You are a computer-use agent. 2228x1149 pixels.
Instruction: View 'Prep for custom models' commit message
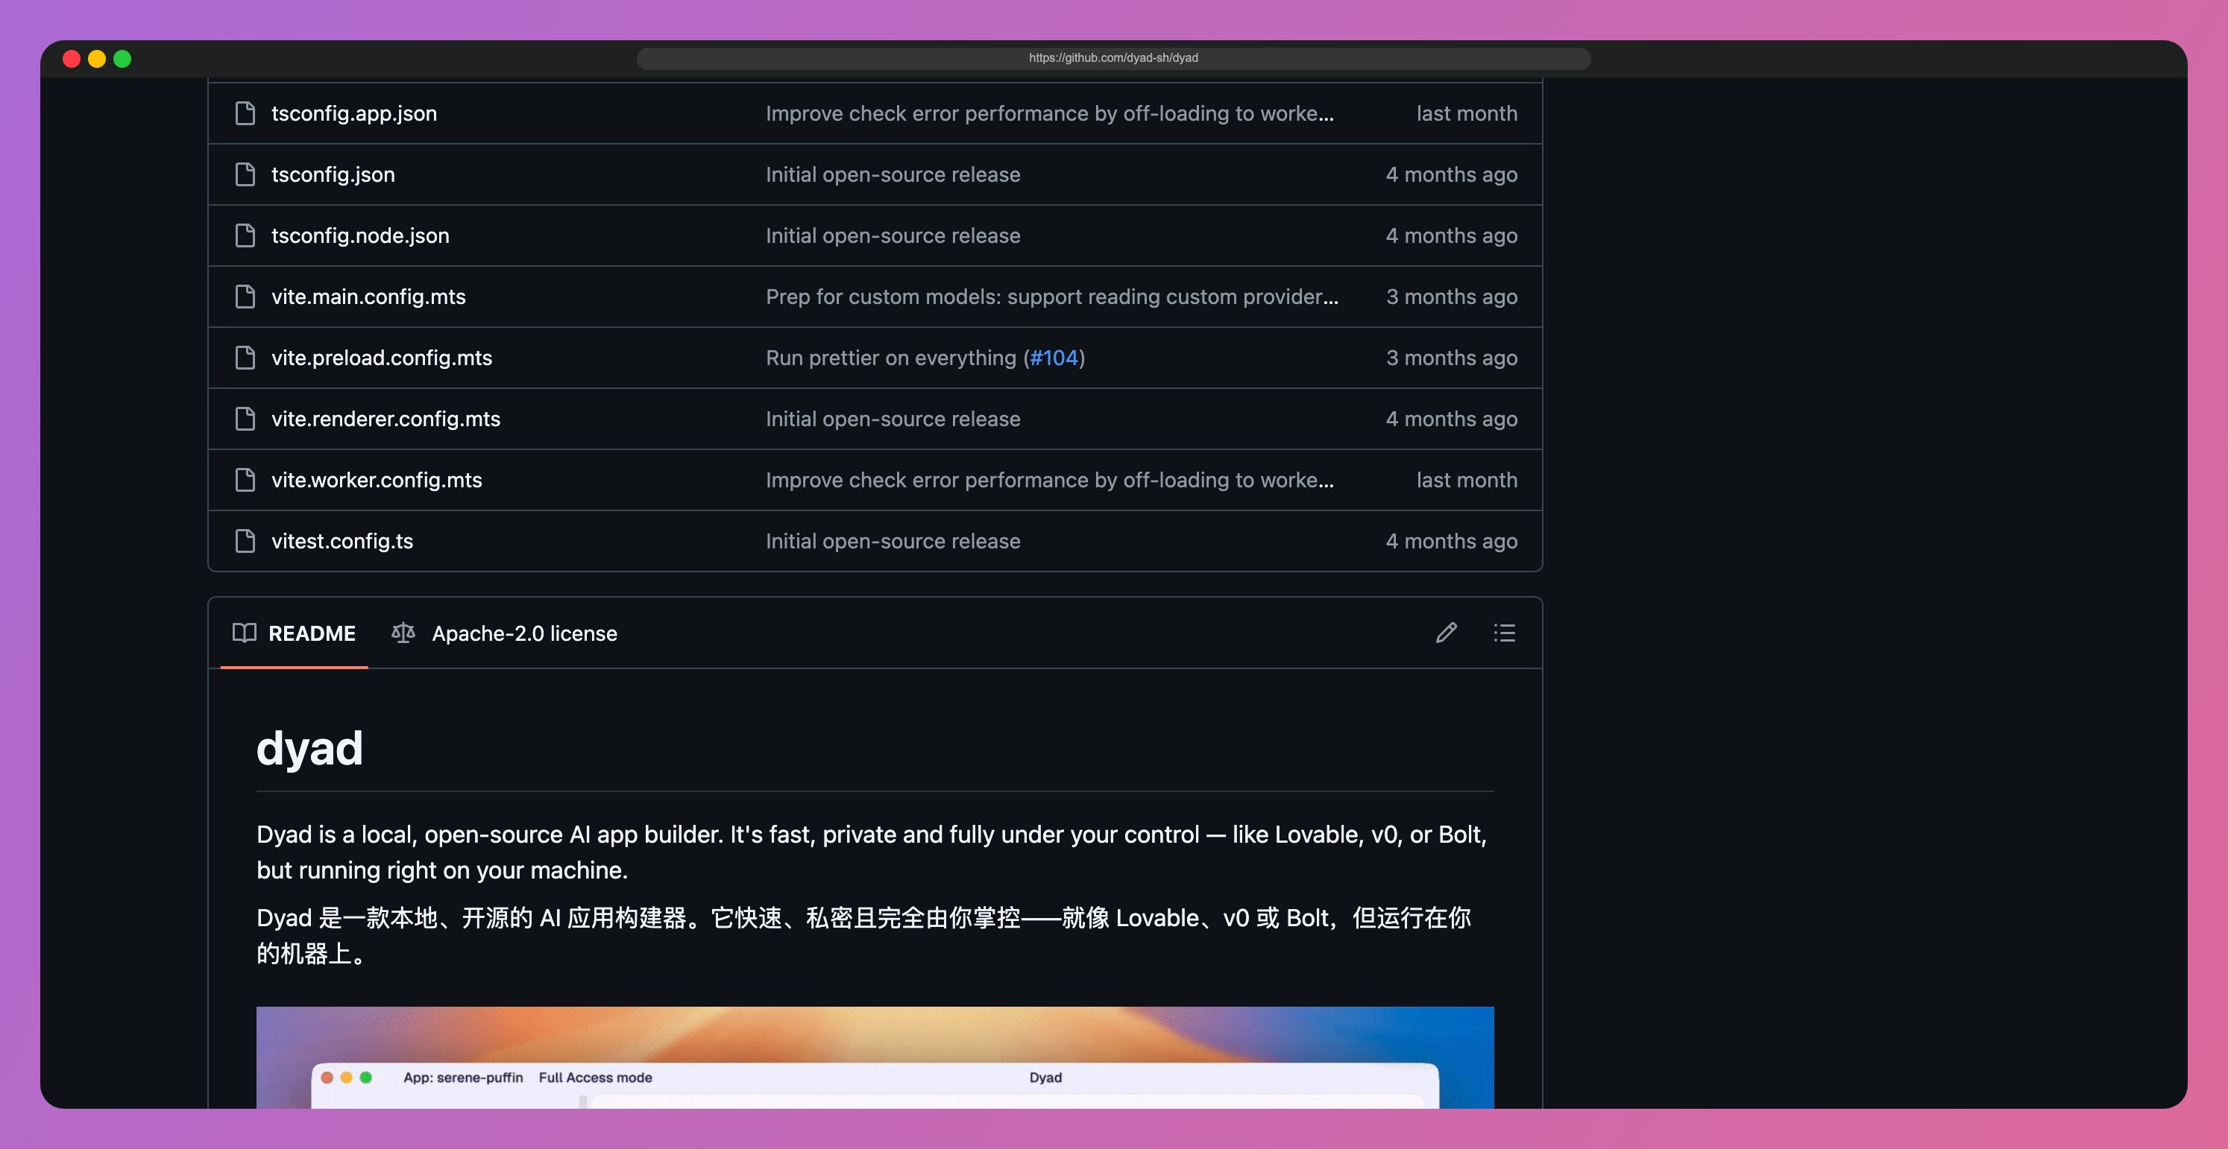pos(1051,297)
